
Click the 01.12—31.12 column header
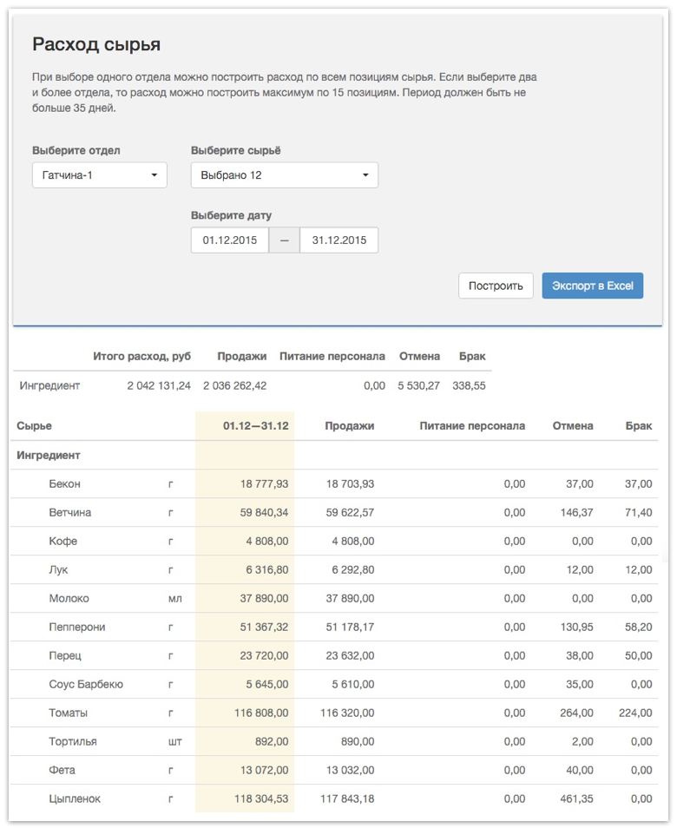coord(255,425)
